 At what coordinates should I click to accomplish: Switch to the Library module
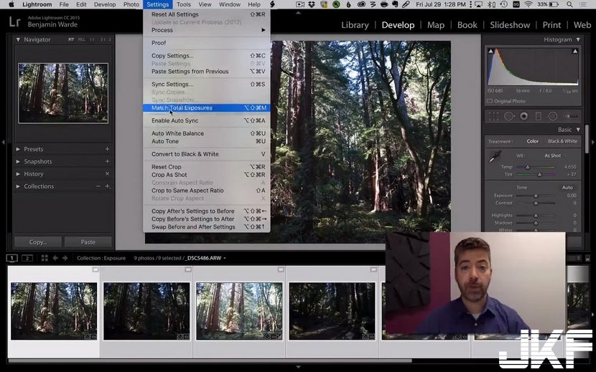point(355,25)
